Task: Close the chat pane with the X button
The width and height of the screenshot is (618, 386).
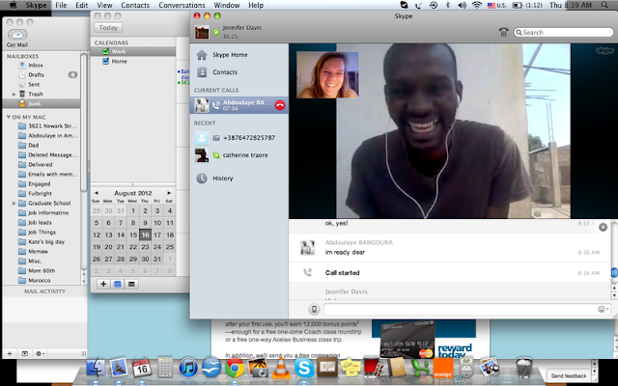Action: click(603, 227)
